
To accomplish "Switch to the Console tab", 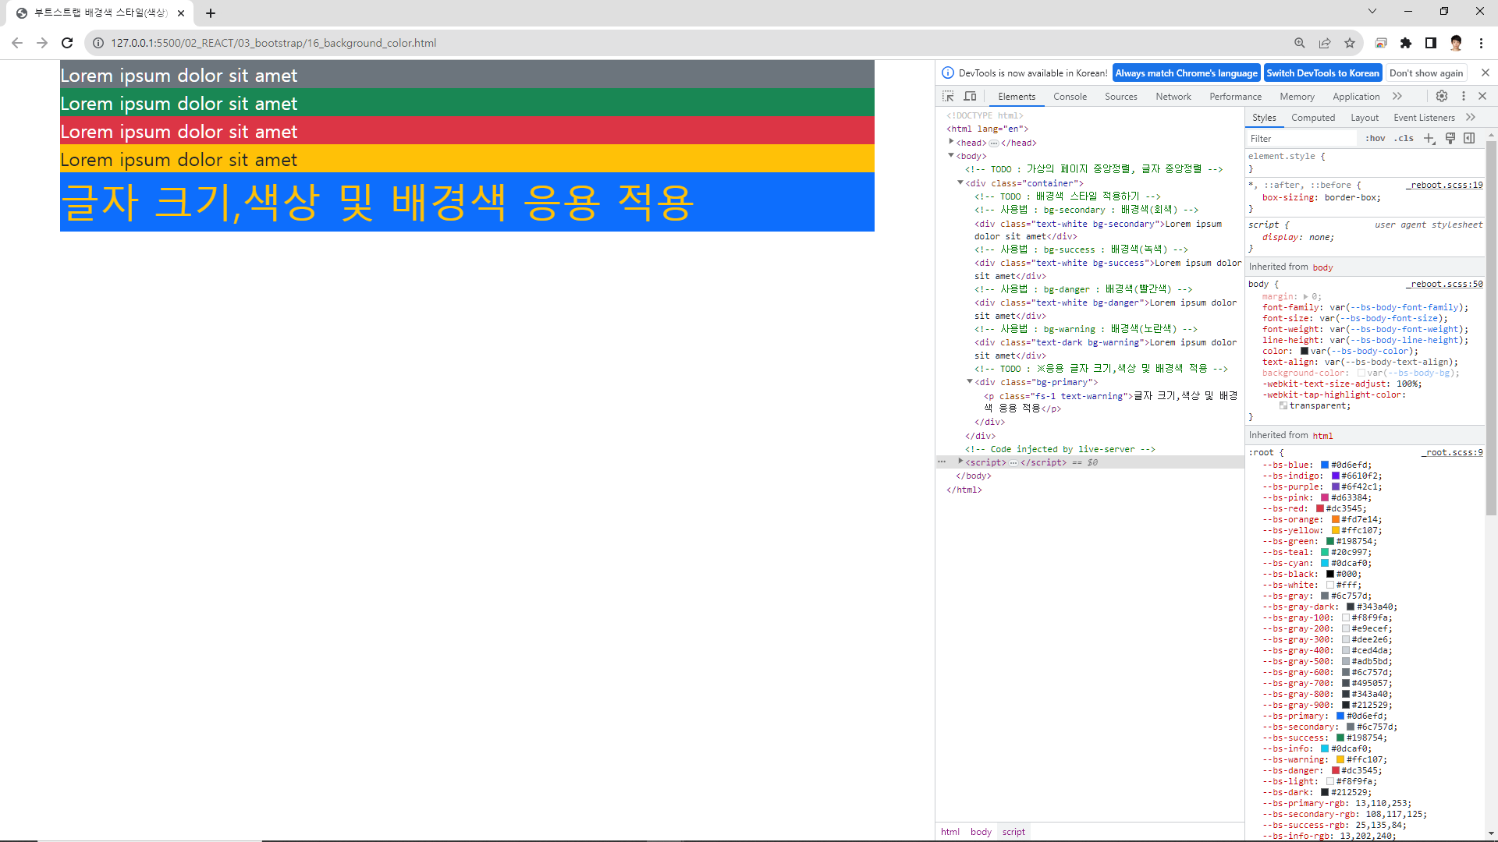I will coord(1070,97).
